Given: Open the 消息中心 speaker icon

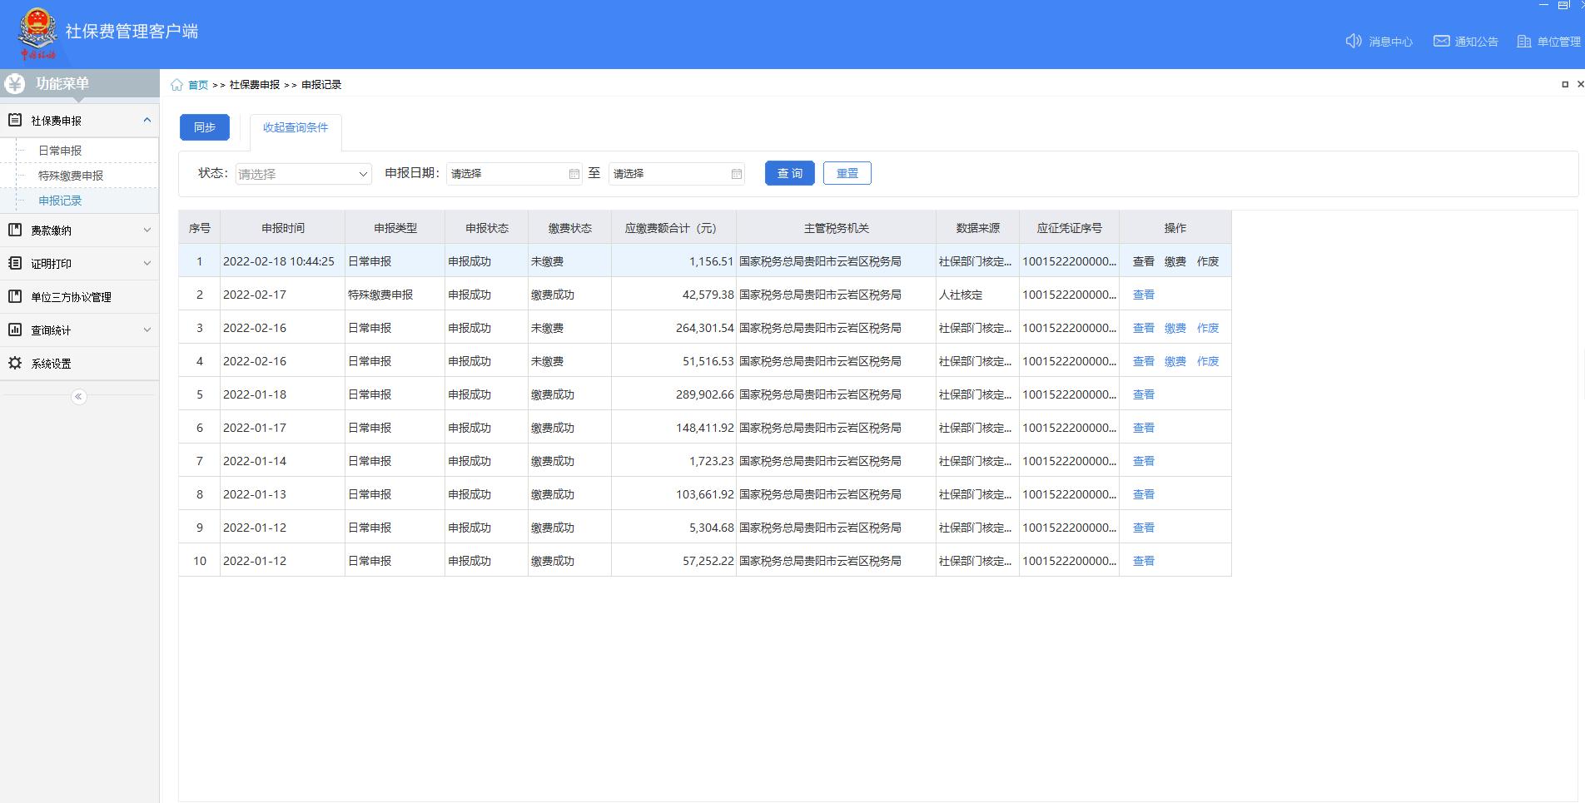Looking at the screenshot, I should 1354,41.
